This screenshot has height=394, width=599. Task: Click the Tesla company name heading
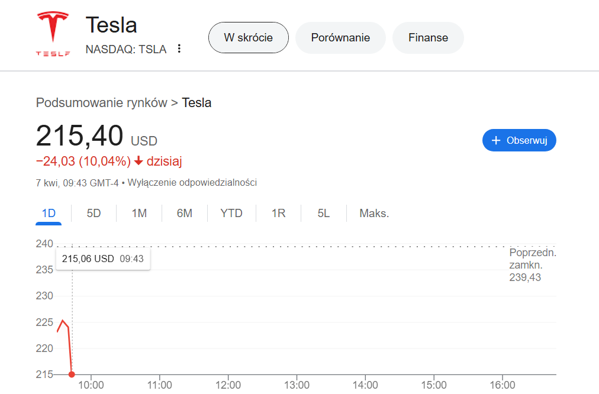point(111,25)
